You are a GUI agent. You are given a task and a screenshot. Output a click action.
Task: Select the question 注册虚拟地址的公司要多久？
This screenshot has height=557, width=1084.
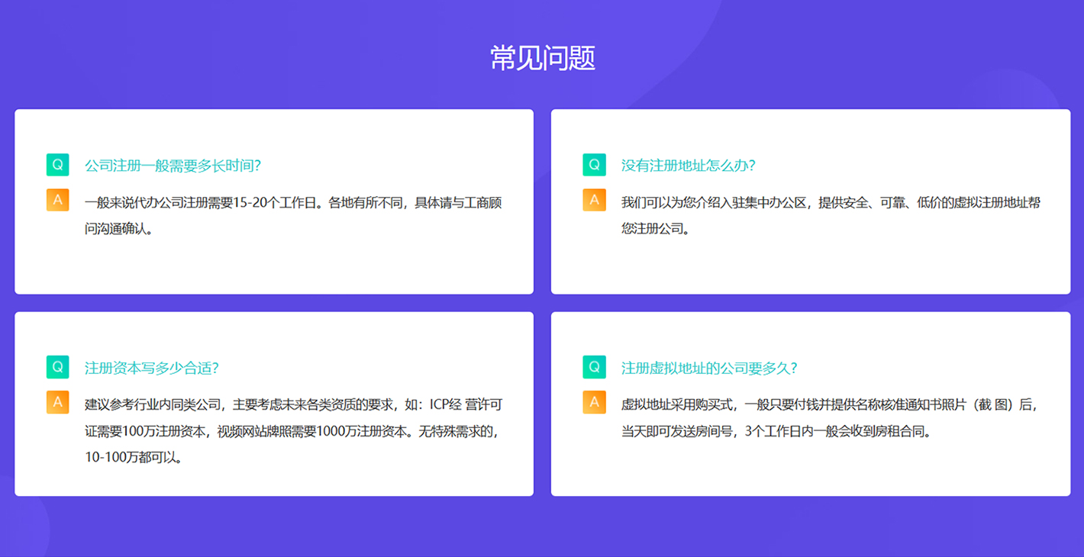click(x=709, y=368)
